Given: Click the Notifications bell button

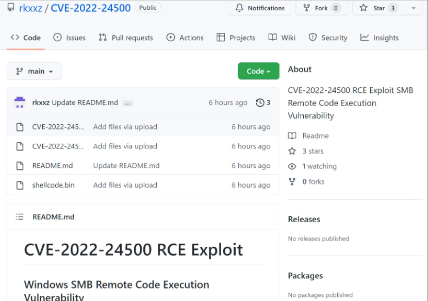Looking at the screenshot, I should pos(260,8).
